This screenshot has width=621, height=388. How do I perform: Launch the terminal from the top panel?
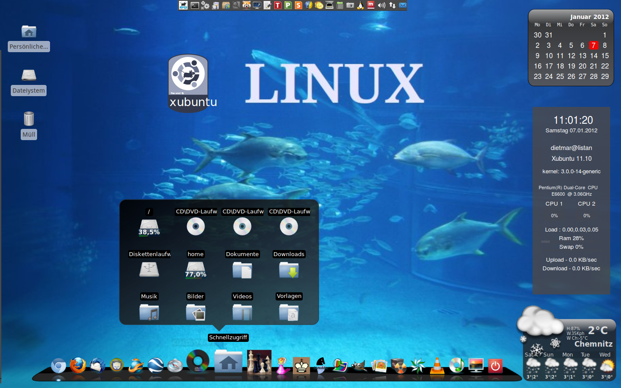click(x=194, y=5)
